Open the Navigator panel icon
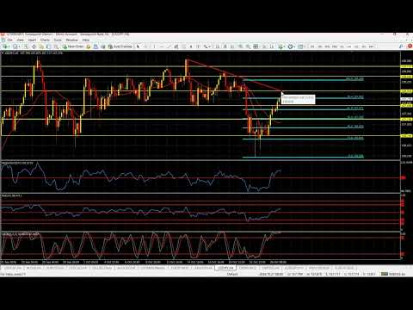The image size is (413, 310). [x=41, y=46]
